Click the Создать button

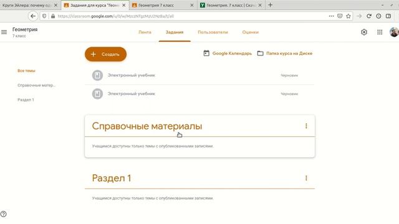tap(105, 54)
